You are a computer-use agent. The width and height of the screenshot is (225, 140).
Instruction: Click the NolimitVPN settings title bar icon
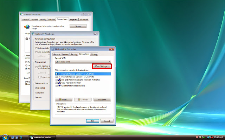(x=33, y=34)
